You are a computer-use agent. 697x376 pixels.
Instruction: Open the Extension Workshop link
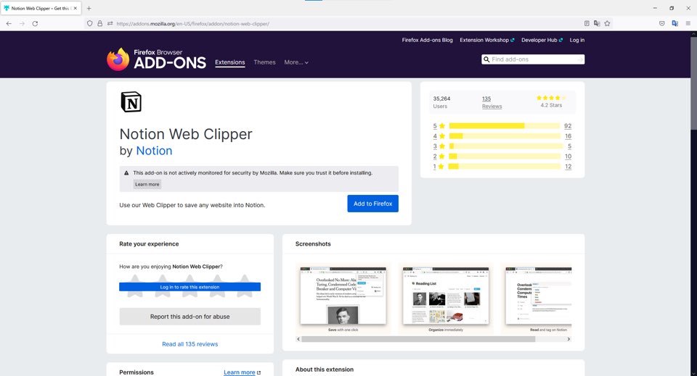[x=486, y=40]
